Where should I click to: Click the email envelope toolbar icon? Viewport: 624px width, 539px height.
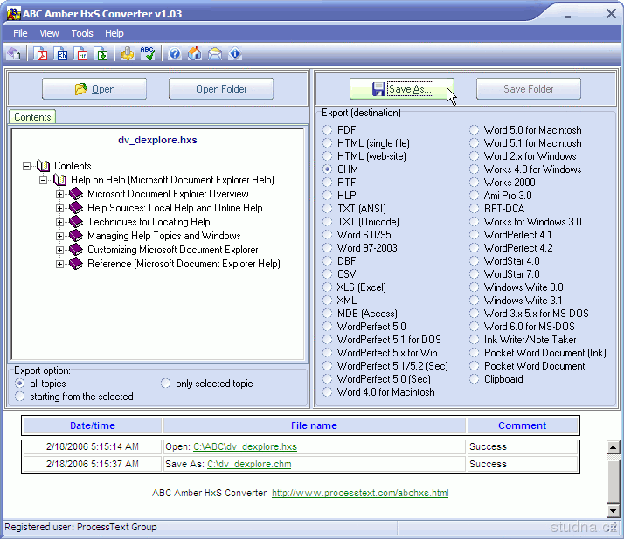click(215, 54)
